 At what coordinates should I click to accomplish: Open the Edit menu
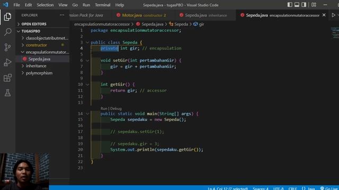(28, 5)
